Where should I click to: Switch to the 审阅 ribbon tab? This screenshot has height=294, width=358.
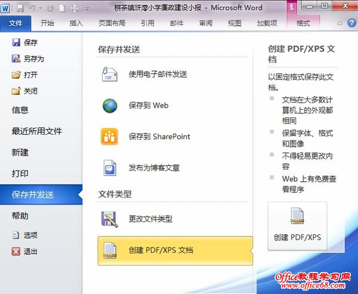(205, 23)
